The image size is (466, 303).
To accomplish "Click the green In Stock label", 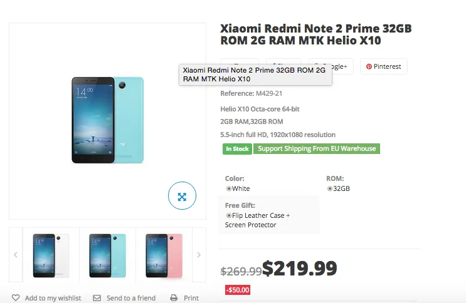I will click(x=236, y=149).
